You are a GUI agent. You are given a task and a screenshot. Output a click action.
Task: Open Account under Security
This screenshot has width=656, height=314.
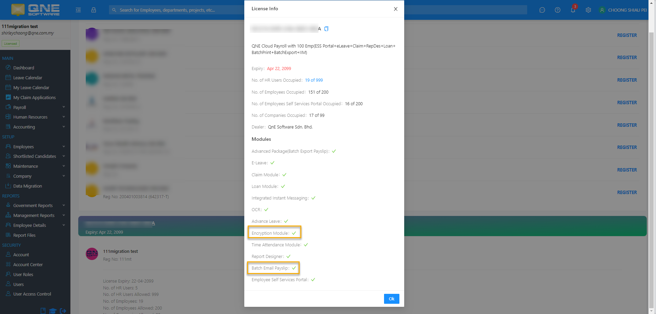coord(21,255)
